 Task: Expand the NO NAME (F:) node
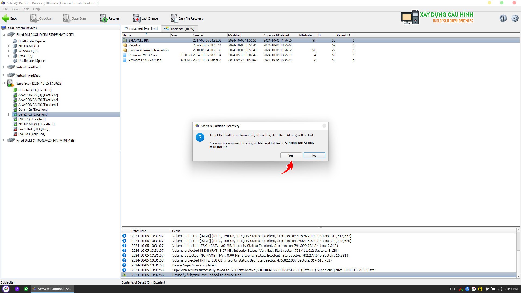pos(9,46)
